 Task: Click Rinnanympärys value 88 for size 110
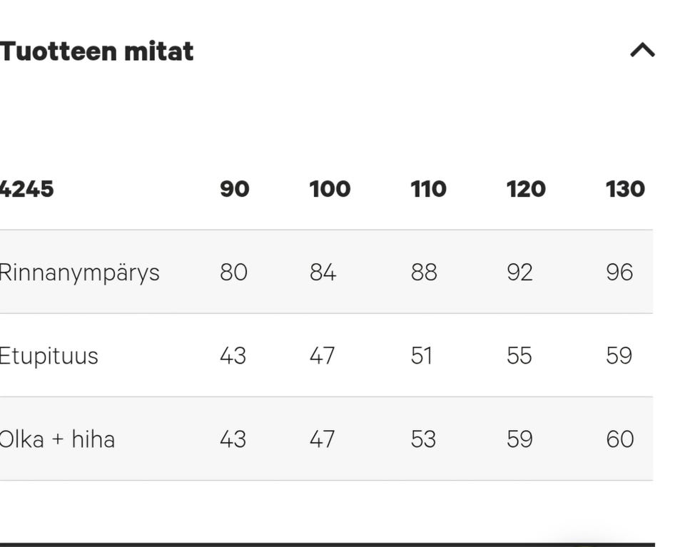click(x=424, y=272)
